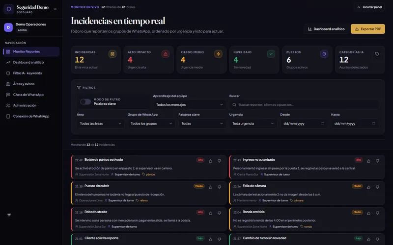Open Filtro IA · keywords in the sidebar
The width and height of the screenshot is (393, 245).
(31, 73)
